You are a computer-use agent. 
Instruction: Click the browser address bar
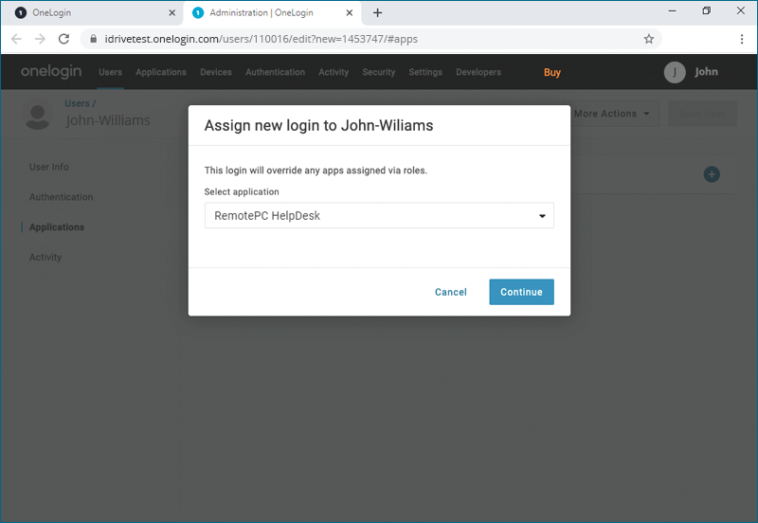tap(360, 39)
